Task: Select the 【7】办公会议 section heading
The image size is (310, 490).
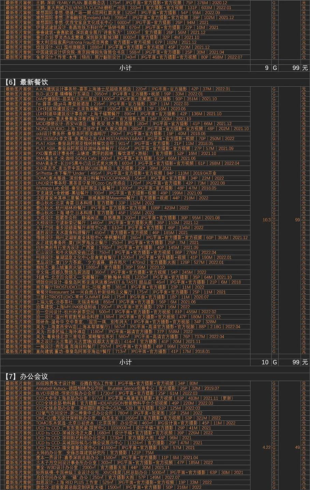Action: pos(27,377)
